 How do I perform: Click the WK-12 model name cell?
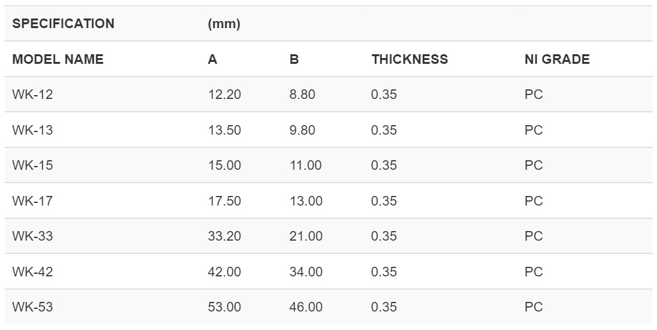(x=33, y=95)
